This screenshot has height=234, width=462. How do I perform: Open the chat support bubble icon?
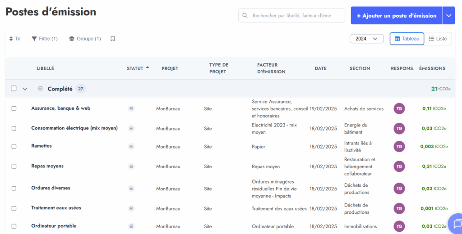point(457,224)
